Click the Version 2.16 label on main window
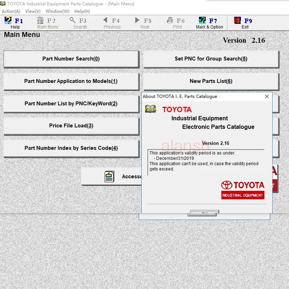This screenshot has width=289, height=289. 244,40
